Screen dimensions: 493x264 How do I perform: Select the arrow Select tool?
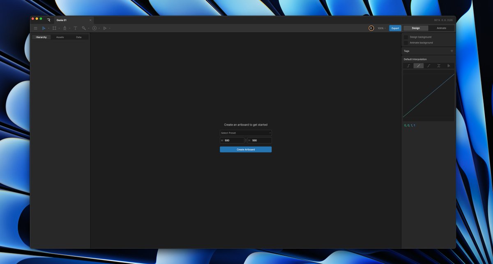(x=44, y=28)
